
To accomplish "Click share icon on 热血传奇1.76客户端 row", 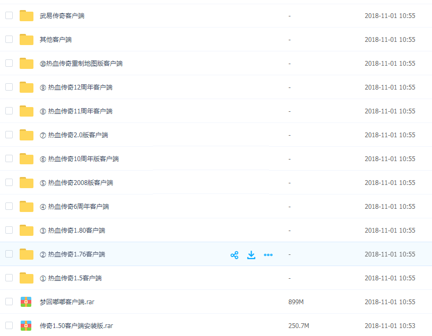I will pos(235,255).
